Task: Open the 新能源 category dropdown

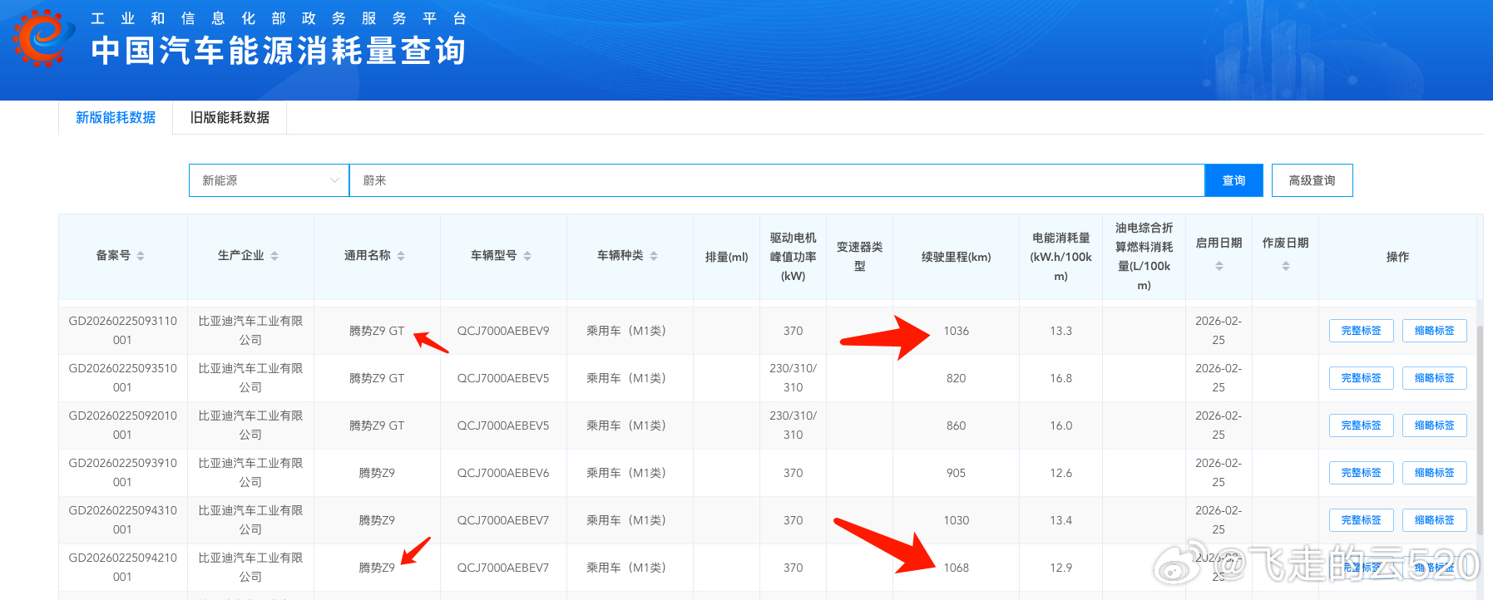Action: pyautogui.click(x=269, y=180)
